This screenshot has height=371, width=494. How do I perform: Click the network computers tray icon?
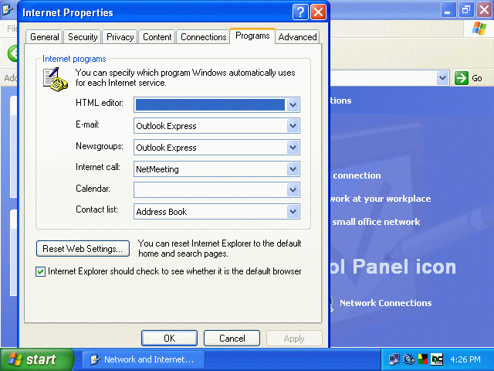[x=394, y=359]
